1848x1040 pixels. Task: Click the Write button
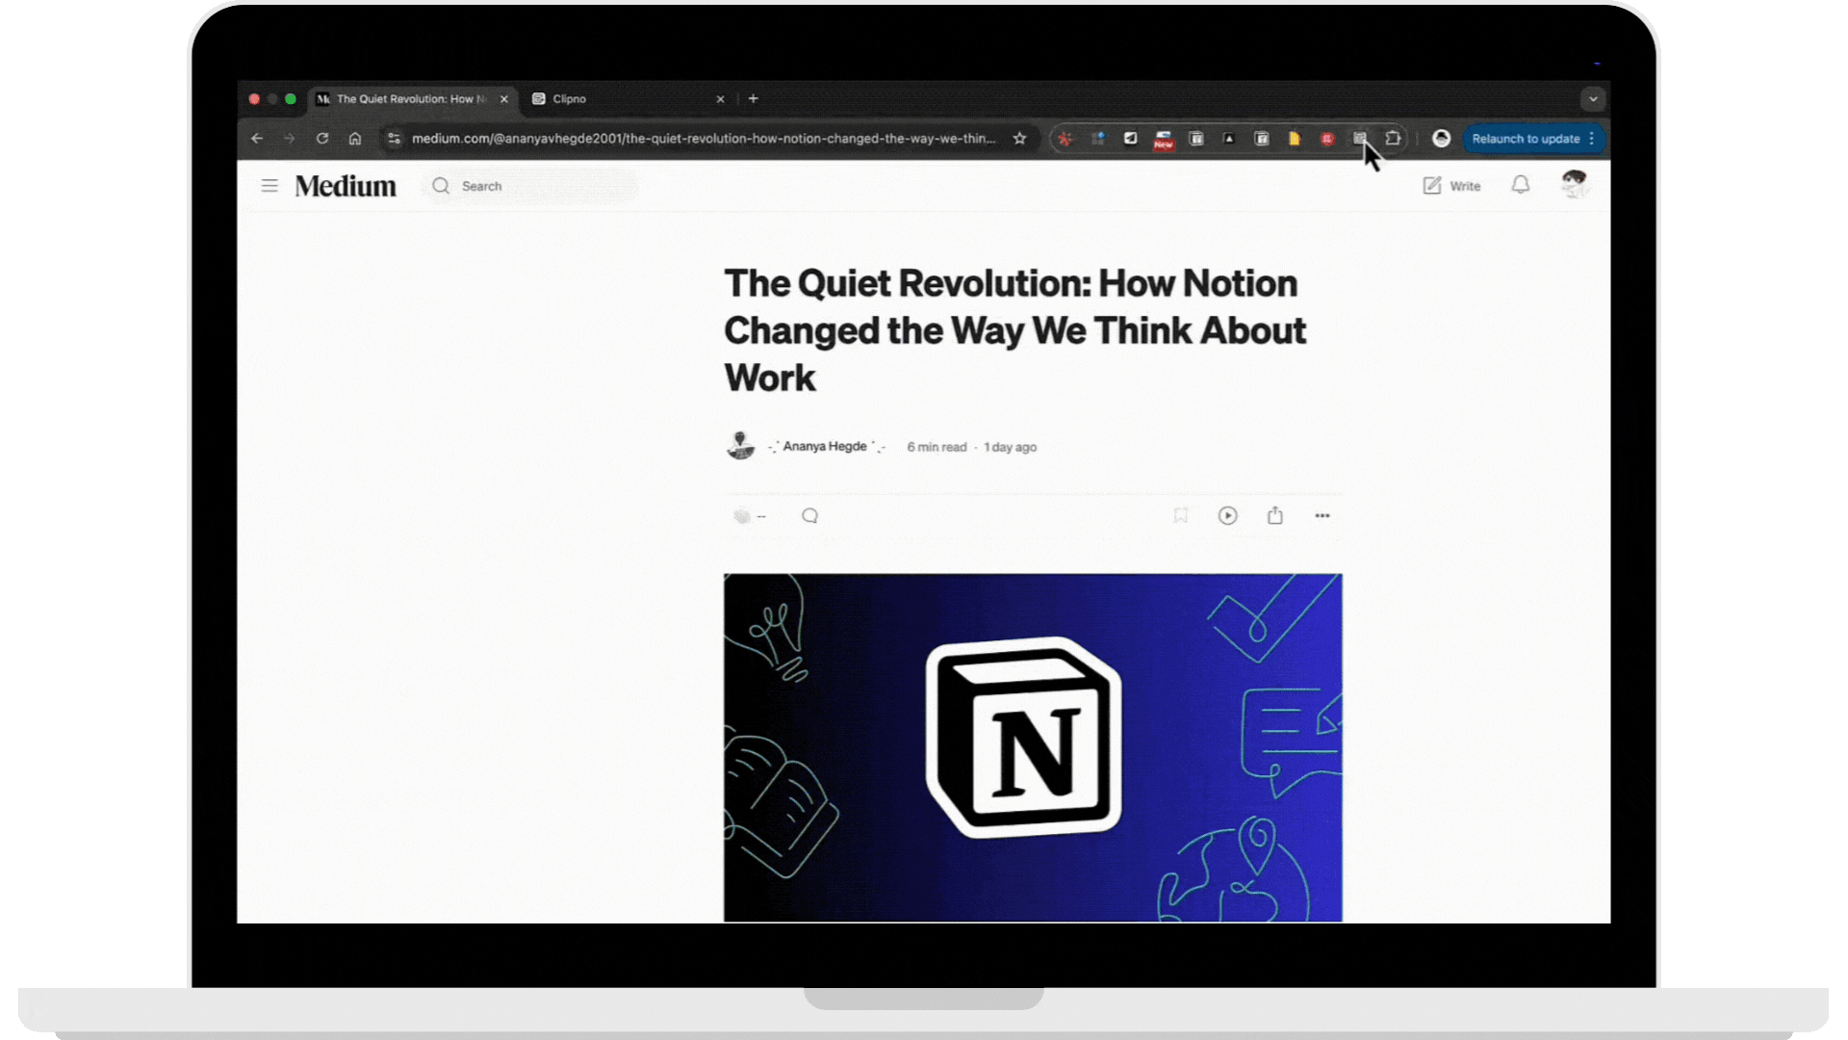click(1451, 186)
